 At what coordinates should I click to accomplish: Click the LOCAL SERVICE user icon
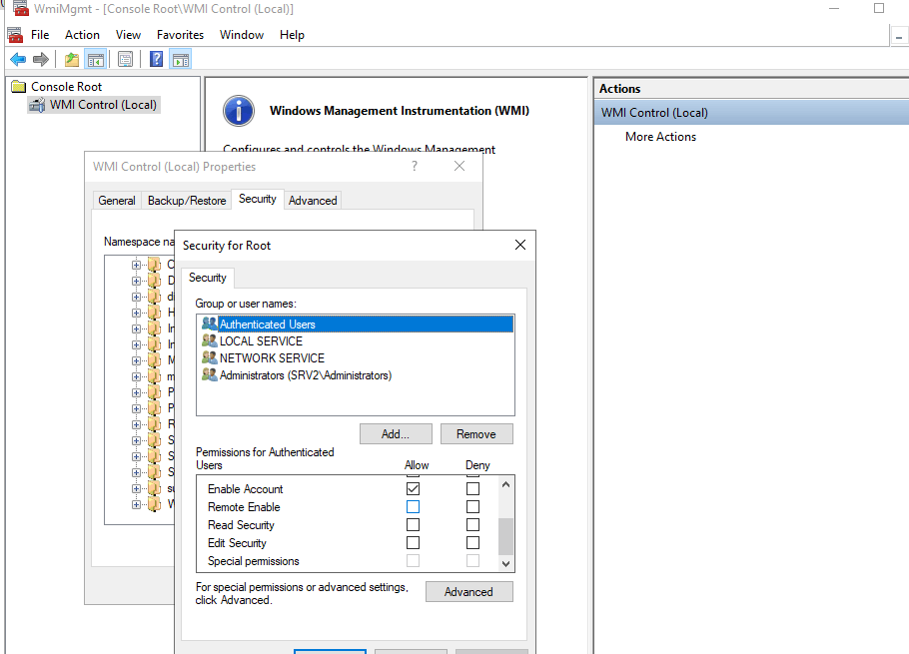click(210, 340)
